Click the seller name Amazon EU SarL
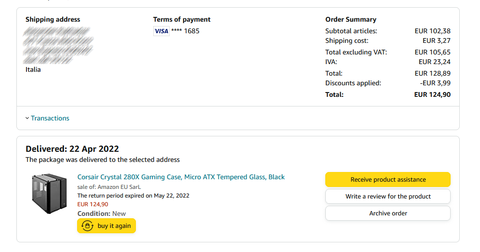This screenshot has width=480, height=252. tap(119, 187)
